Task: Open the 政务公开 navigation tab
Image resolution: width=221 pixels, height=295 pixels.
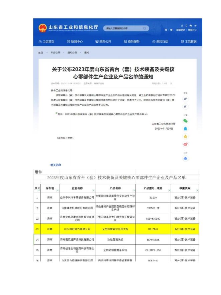Action: 103,42
